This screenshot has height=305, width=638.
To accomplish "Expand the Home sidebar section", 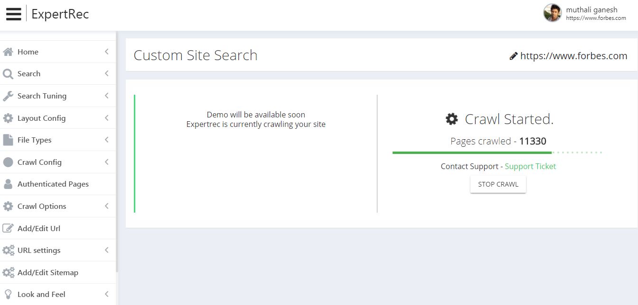I will coord(106,51).
